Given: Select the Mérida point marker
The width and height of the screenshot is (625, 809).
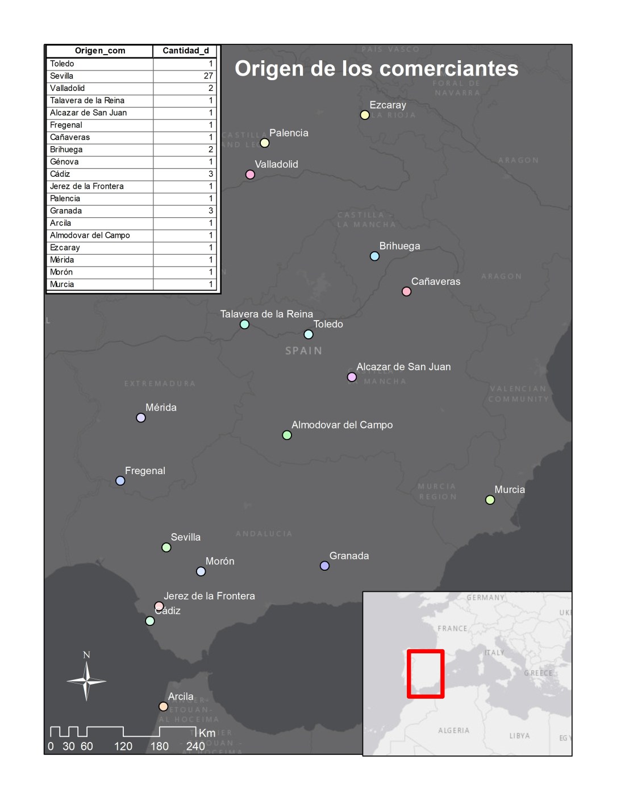Looking at the screenshot, I should pos(141,418).
